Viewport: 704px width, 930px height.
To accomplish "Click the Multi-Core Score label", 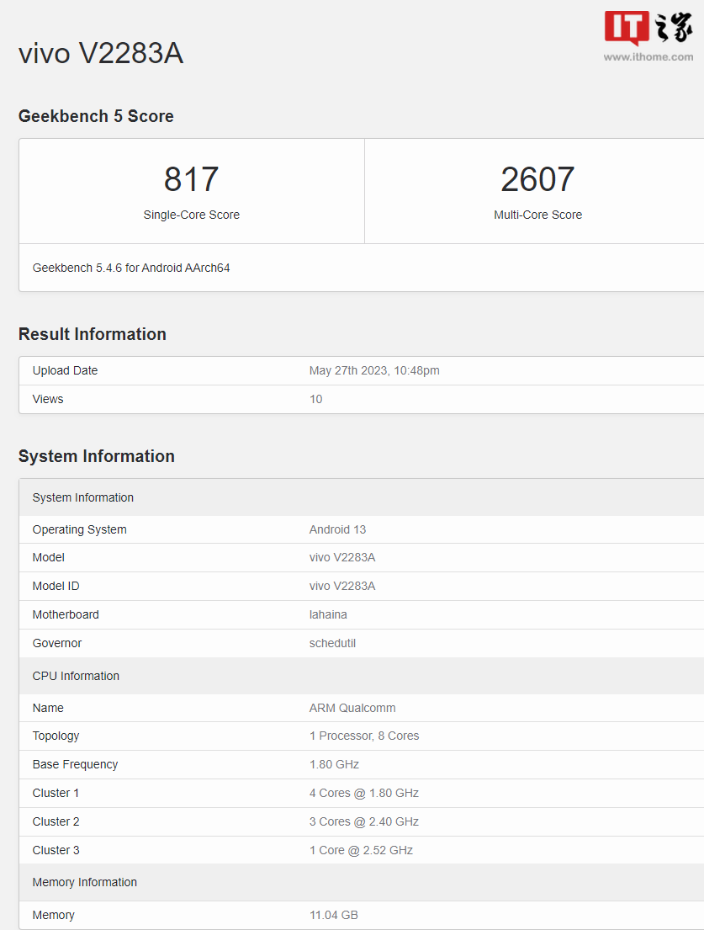I will click(x=538, y=215).
